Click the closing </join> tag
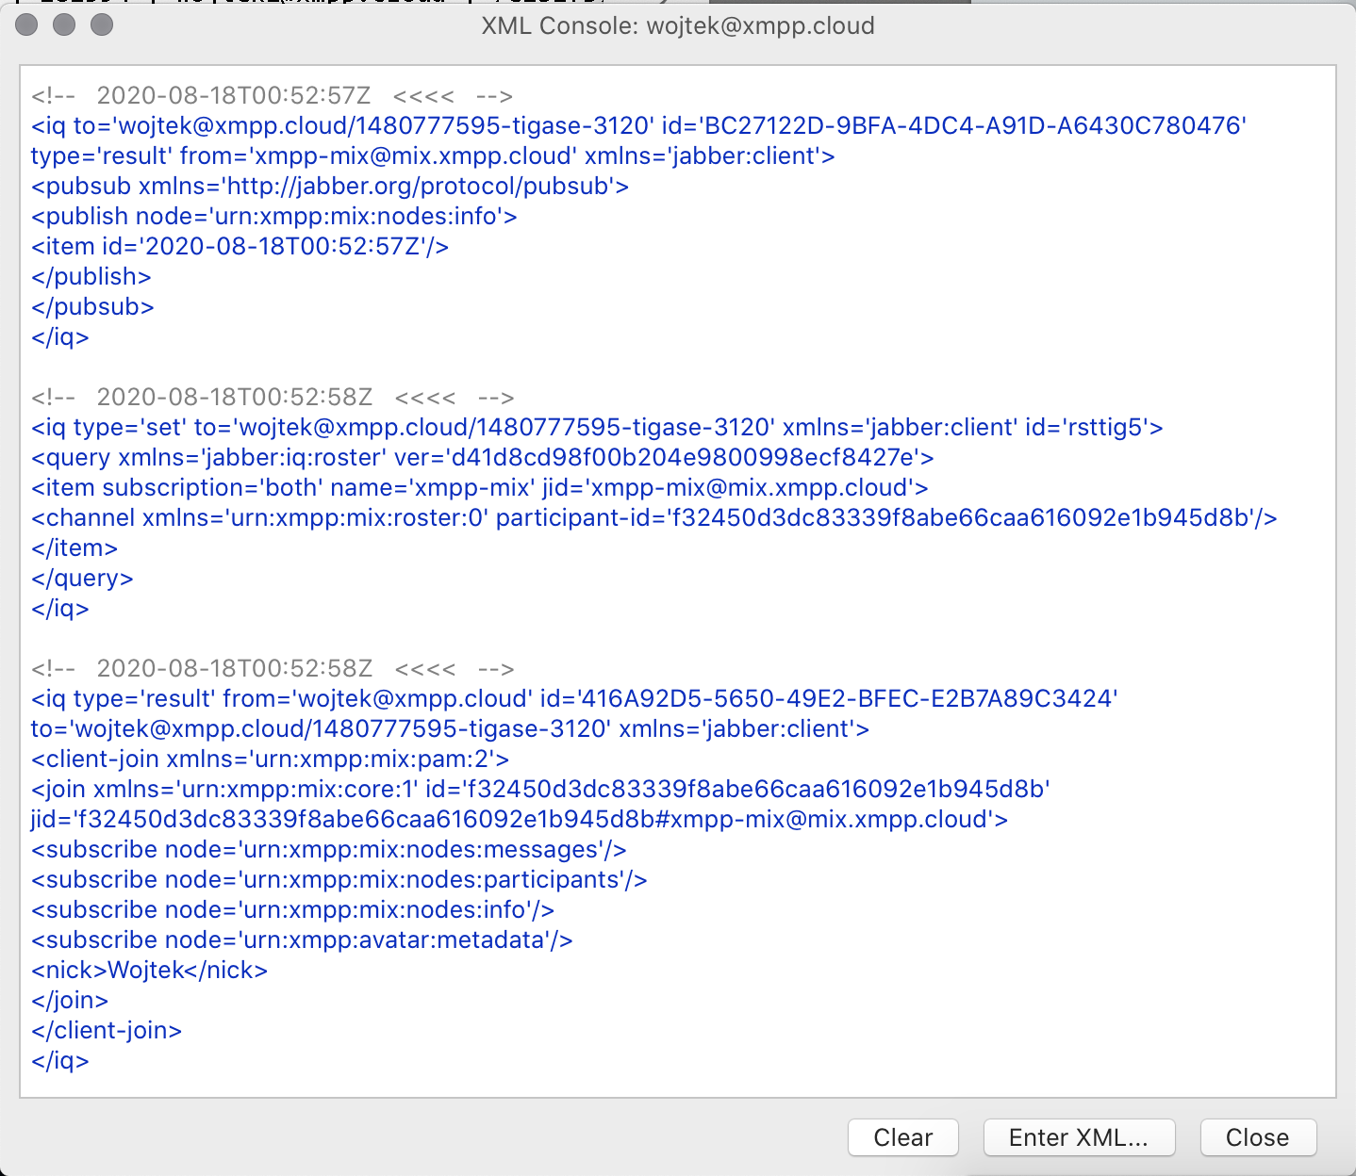This screenshot has height=1176, width=1356. click(70, 1001)
